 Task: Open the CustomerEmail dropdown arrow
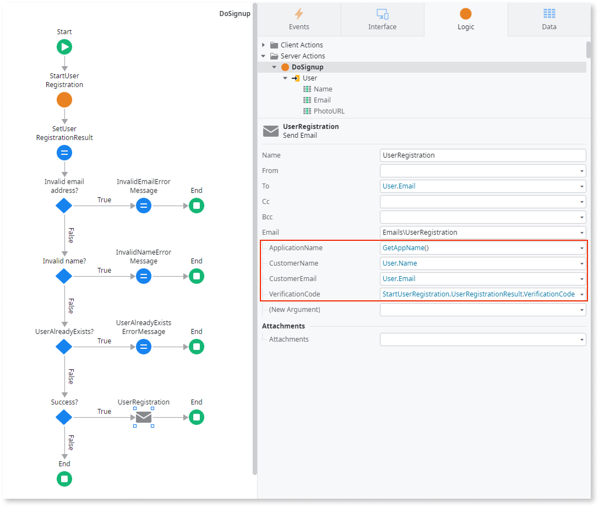tap(582, 279)
